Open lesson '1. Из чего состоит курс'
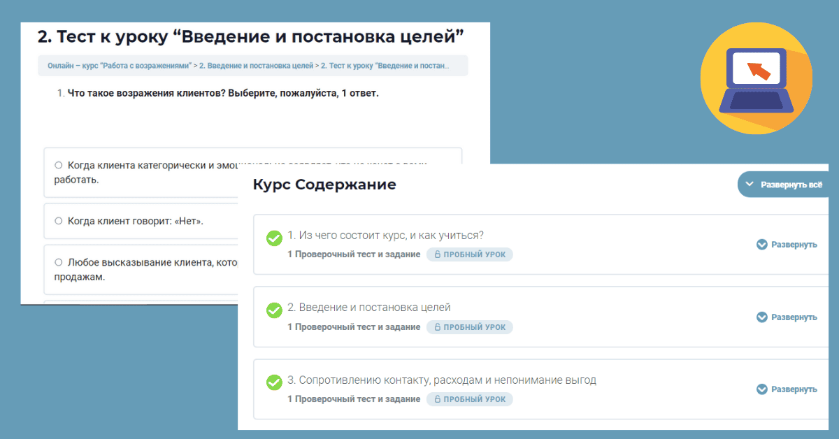 (385, 235)
